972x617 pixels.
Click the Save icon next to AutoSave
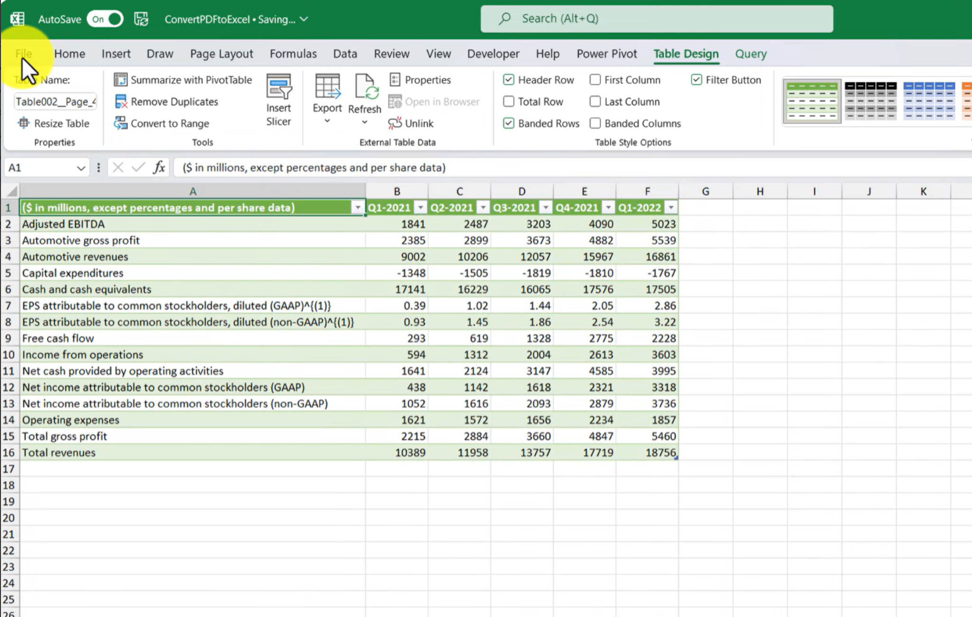[141, 19]
